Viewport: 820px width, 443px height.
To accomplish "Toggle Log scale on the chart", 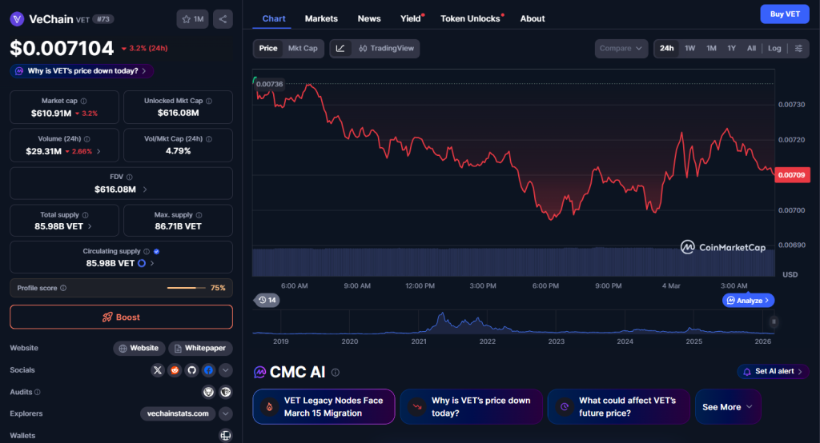I will click(x=774, y=48).
